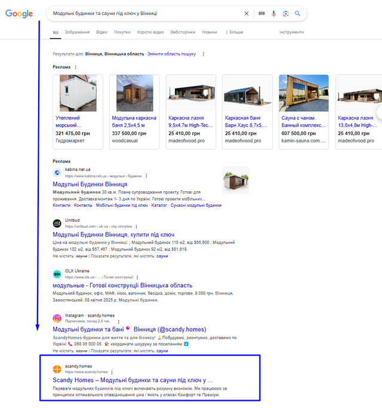Open the Новини tab
This screenshot has height=408, width=382.
pyautogui.click(x=210, y=32)
